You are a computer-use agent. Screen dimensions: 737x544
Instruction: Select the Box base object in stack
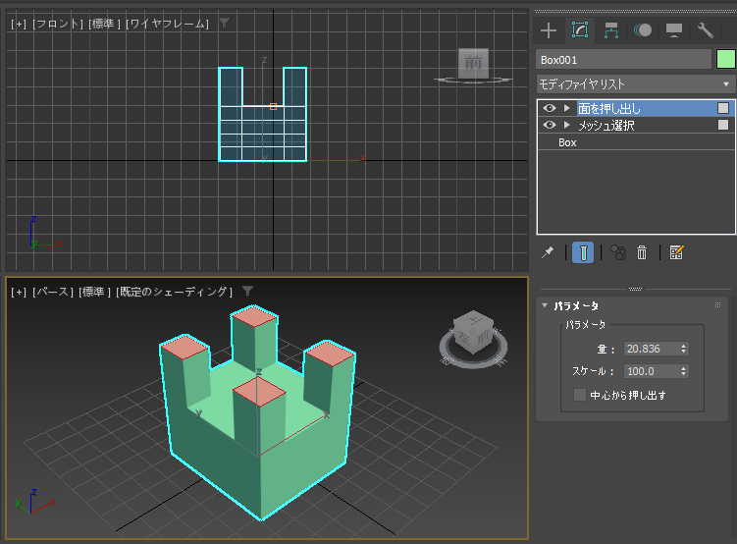click(x=567, y=142)
